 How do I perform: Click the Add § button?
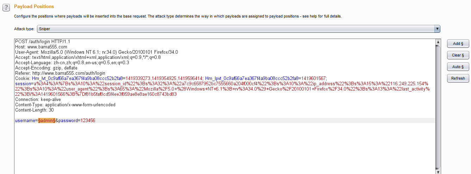coord(458,43)
